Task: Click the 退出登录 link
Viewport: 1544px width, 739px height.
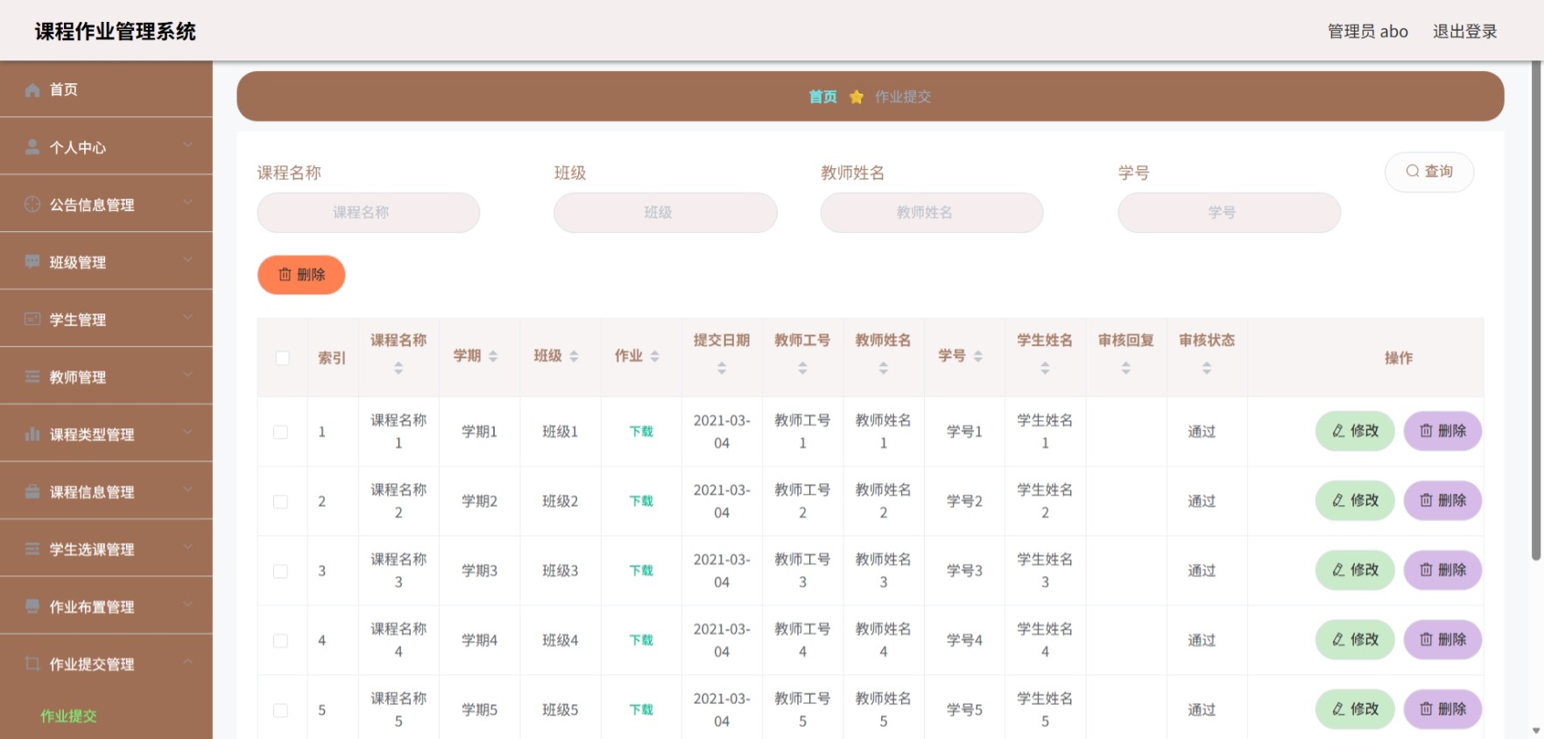Action: [1464, 32]
